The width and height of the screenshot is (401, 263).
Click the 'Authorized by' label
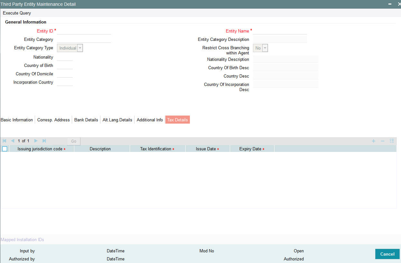(x=22, y=259)
